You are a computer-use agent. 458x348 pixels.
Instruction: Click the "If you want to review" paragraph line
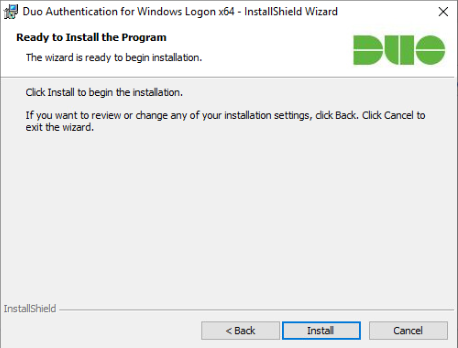[x=225, y=115]
